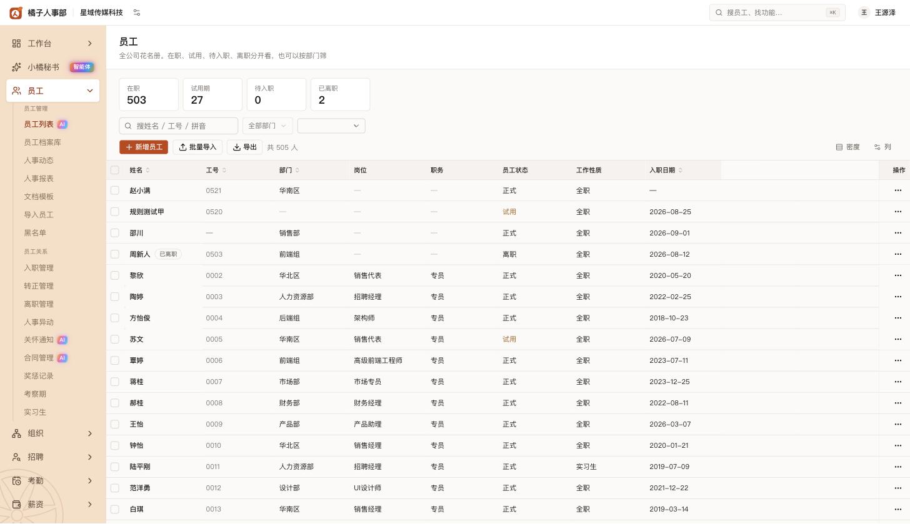Check the row checkbox for 邵川
The image size is (910, 524).
(x=115, y=233)
